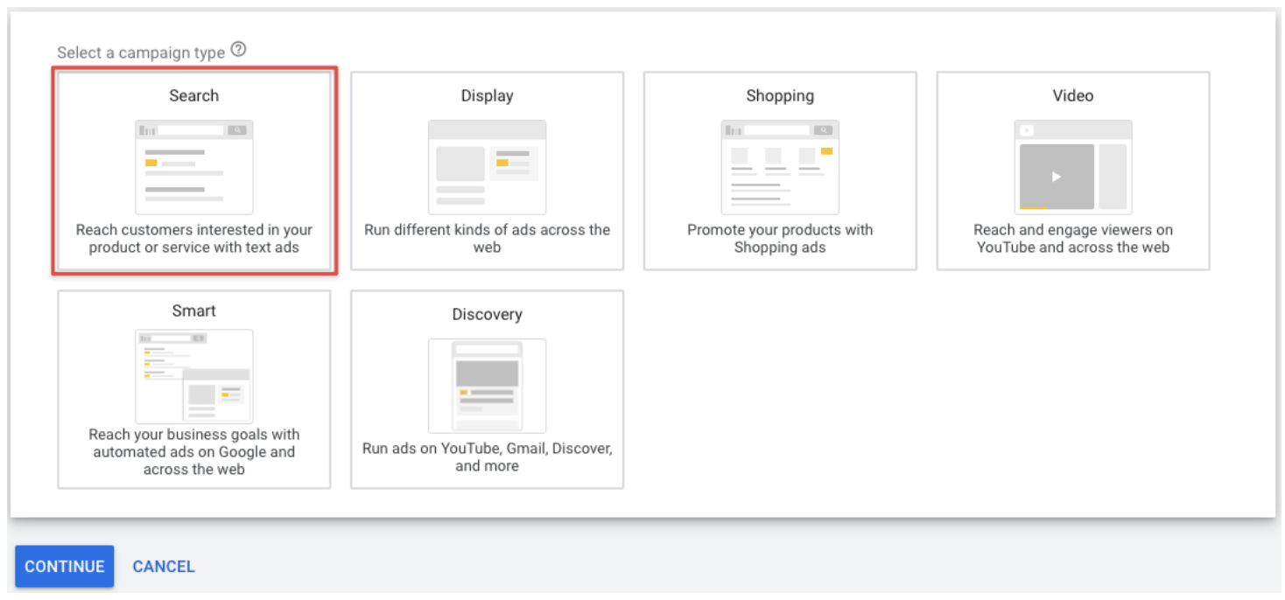Click 'Run ads on YouTube, Gmail, Discover' text
Viewport: 1285px width, 600px height.
[x=488, y=457]
